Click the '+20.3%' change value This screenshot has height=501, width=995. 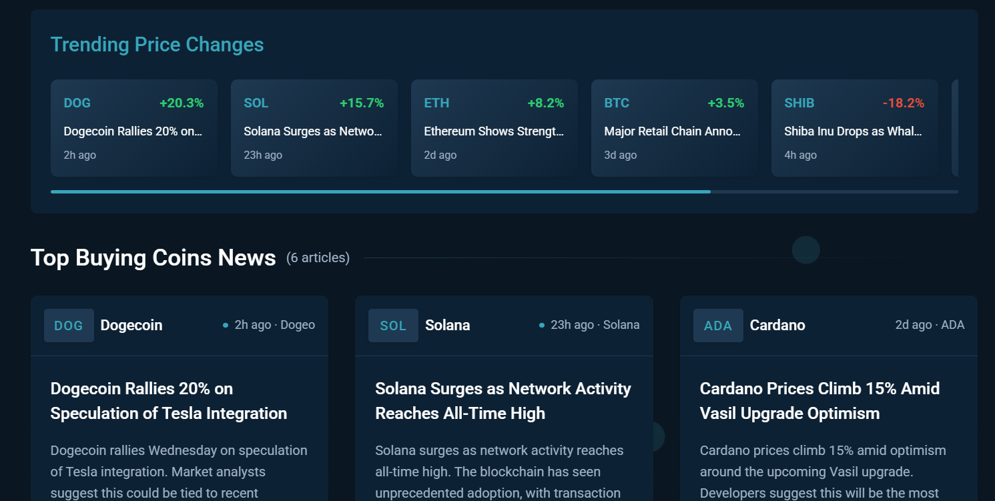coord(182,103)
